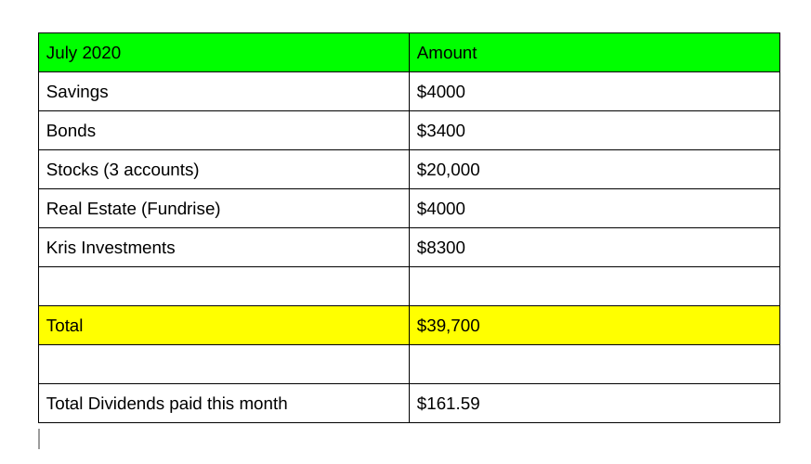Place cursor in Savings amount $4000 cell
The image size is (811, 464).
(594, 92)
